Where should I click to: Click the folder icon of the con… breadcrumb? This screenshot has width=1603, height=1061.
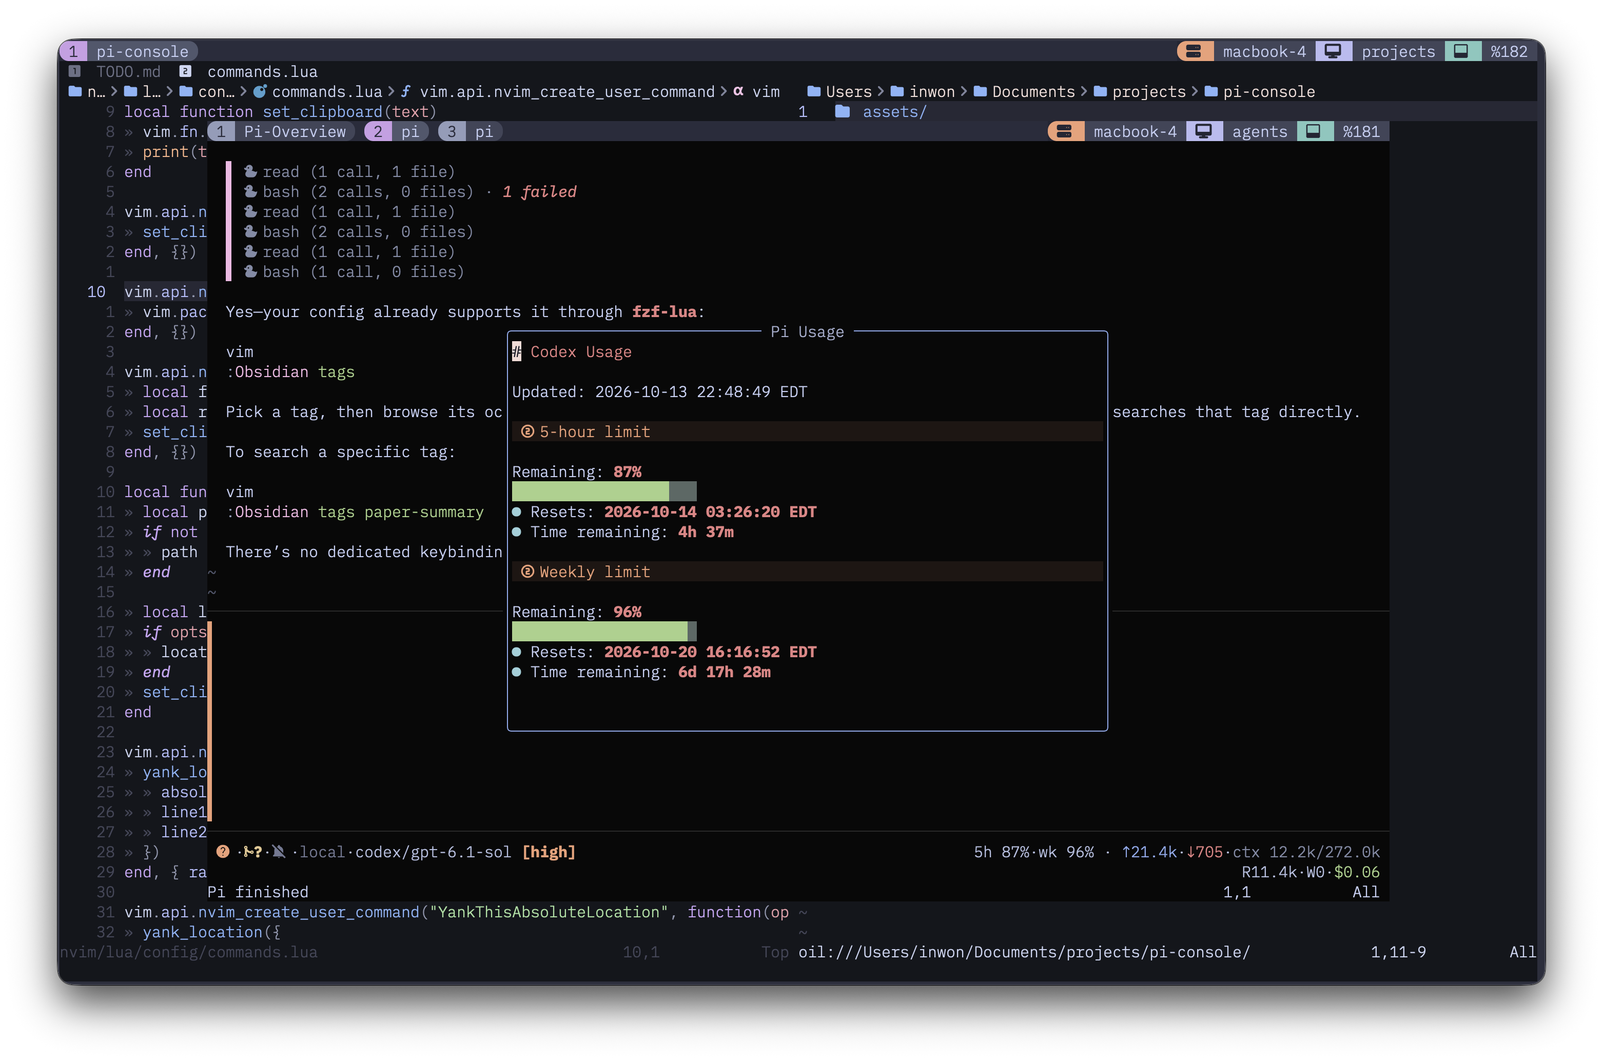point(186,91)
